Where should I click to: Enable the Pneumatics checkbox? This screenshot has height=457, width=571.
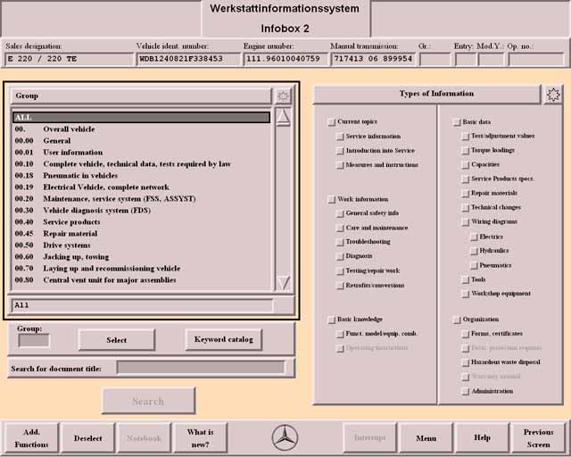click(x=474, y=266)
